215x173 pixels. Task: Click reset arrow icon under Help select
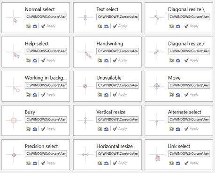[35, 60]
